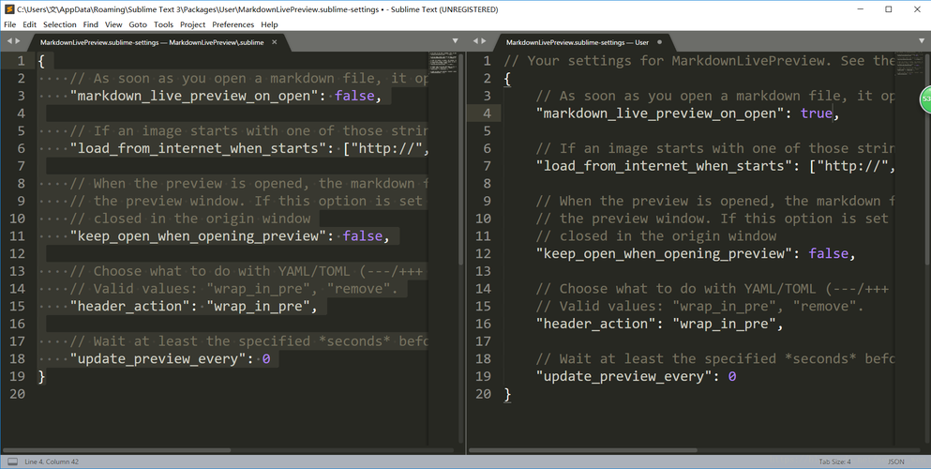Click the unsaved dot on User settings tab
This screenshot has height=469, width=931.
660,42
